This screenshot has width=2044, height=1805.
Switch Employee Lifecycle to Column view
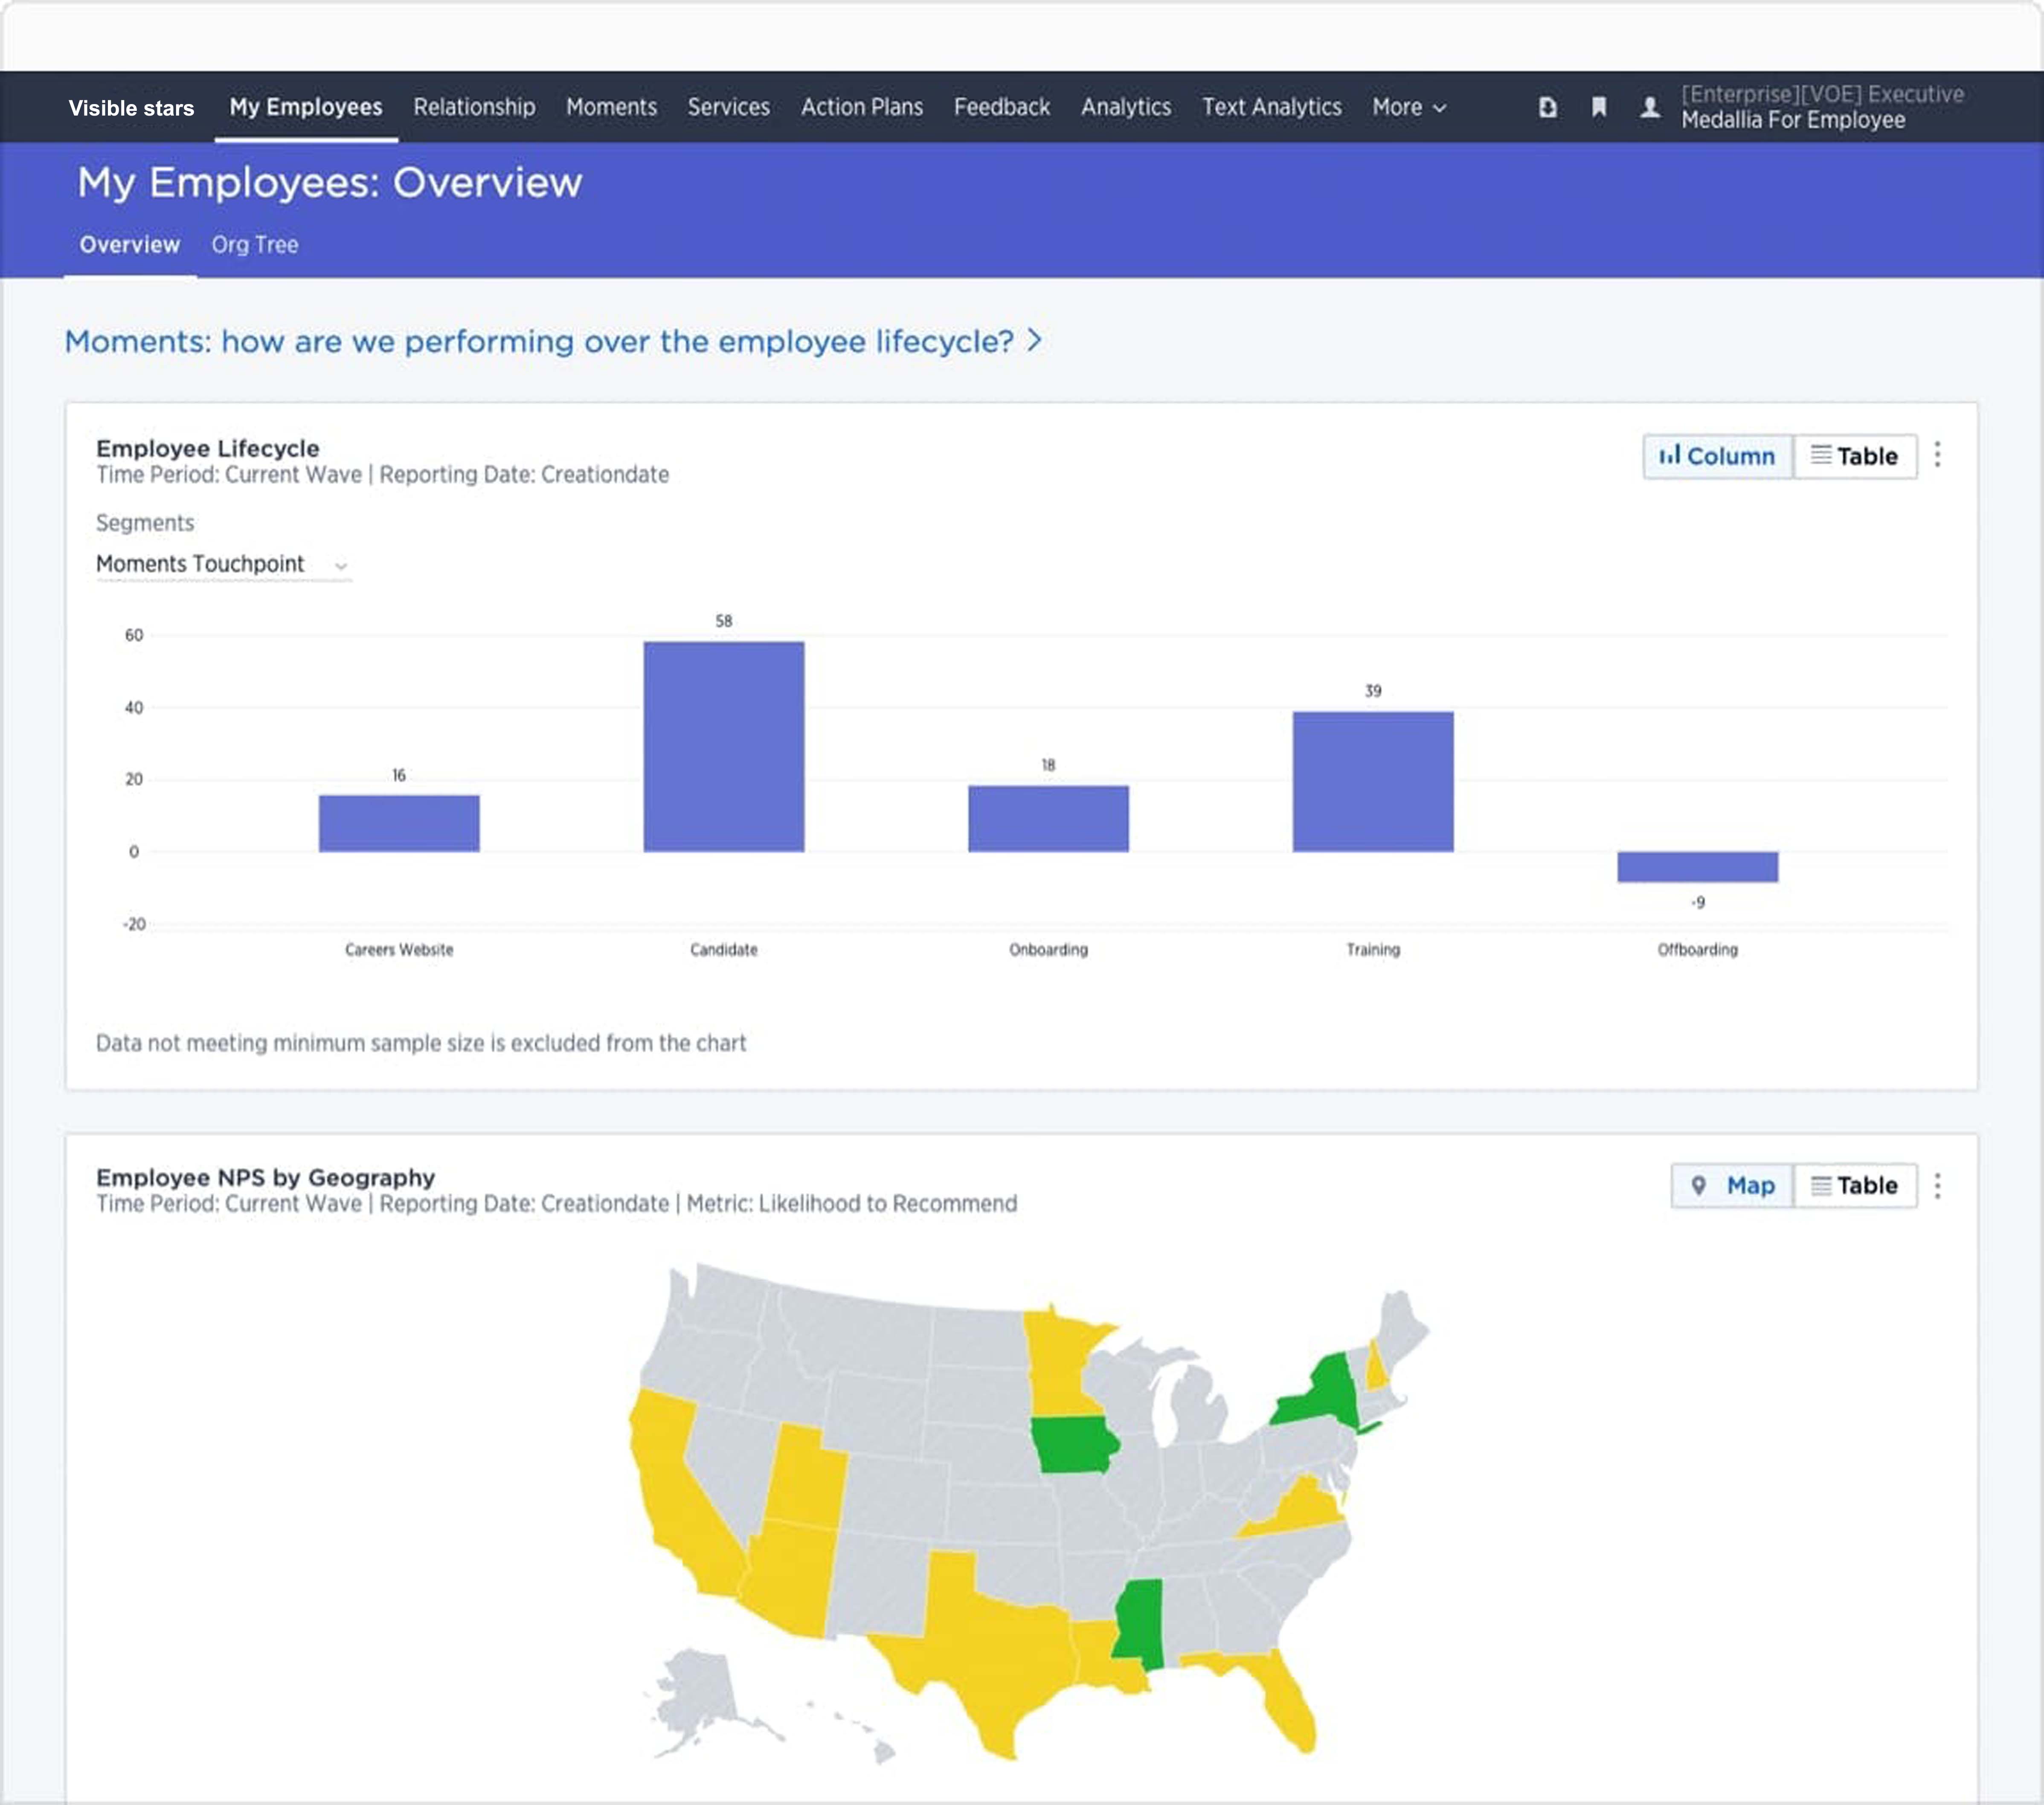[x=1717, y=456]
